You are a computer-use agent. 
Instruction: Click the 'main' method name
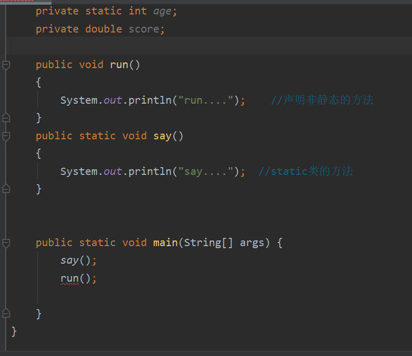click(166, 242)
